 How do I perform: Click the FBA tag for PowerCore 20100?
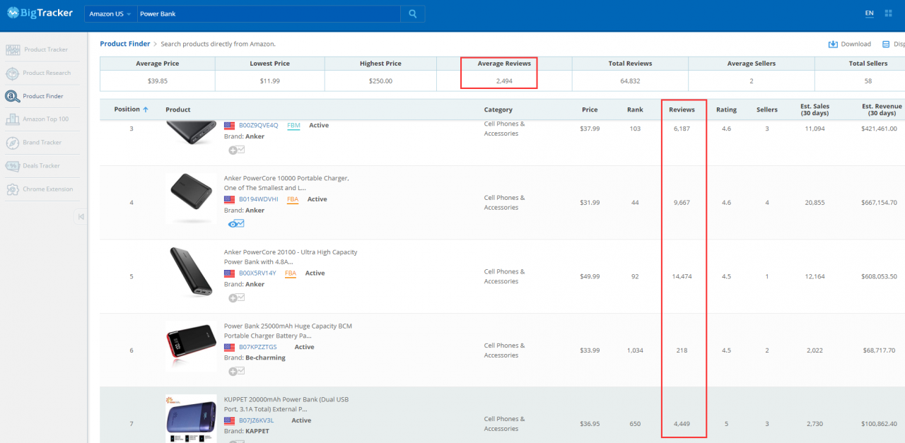click(291, 273)
